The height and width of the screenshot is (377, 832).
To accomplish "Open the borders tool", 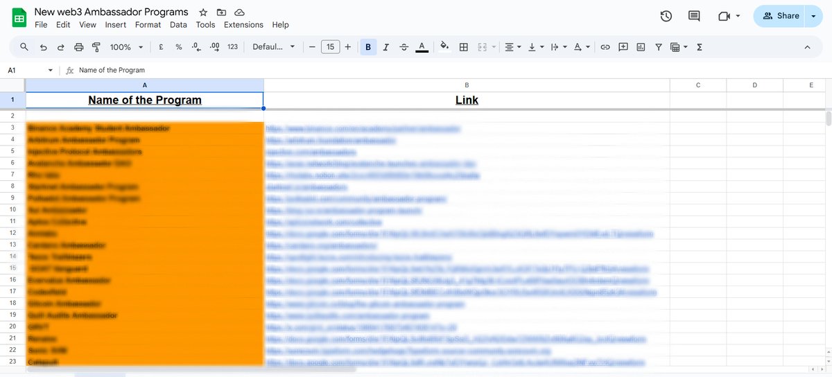I will 464,47.
